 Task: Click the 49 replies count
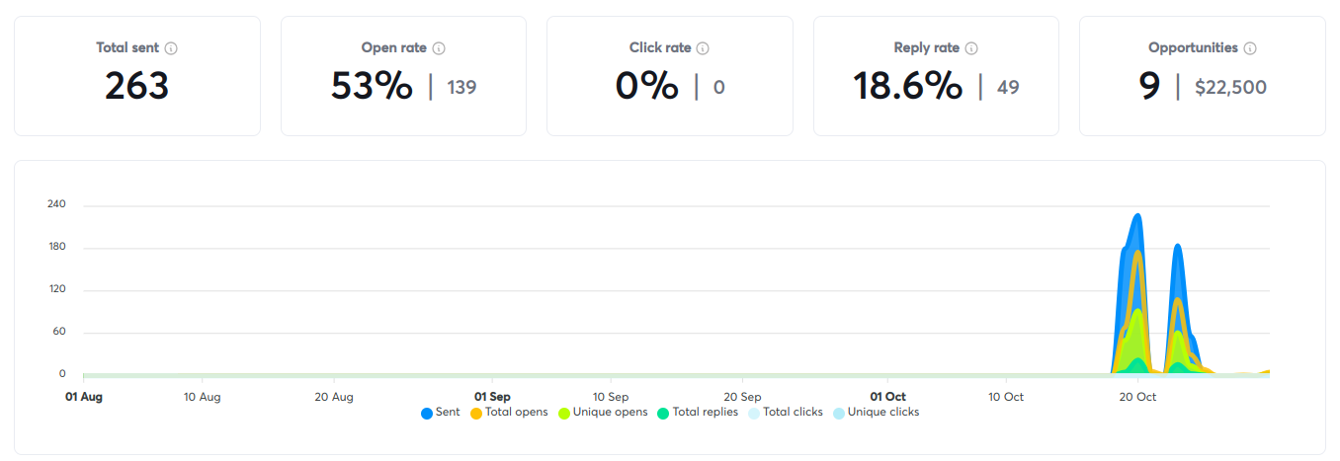1008,88
